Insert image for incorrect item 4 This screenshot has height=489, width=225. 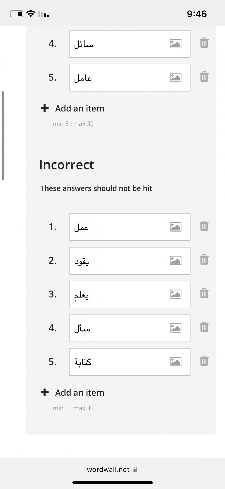(x=175, y=328)
